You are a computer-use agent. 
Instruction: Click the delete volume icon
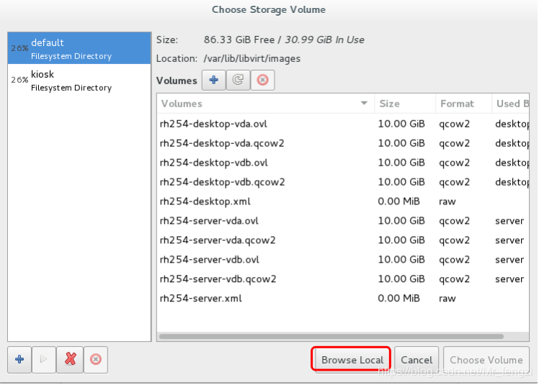(262, 81)
